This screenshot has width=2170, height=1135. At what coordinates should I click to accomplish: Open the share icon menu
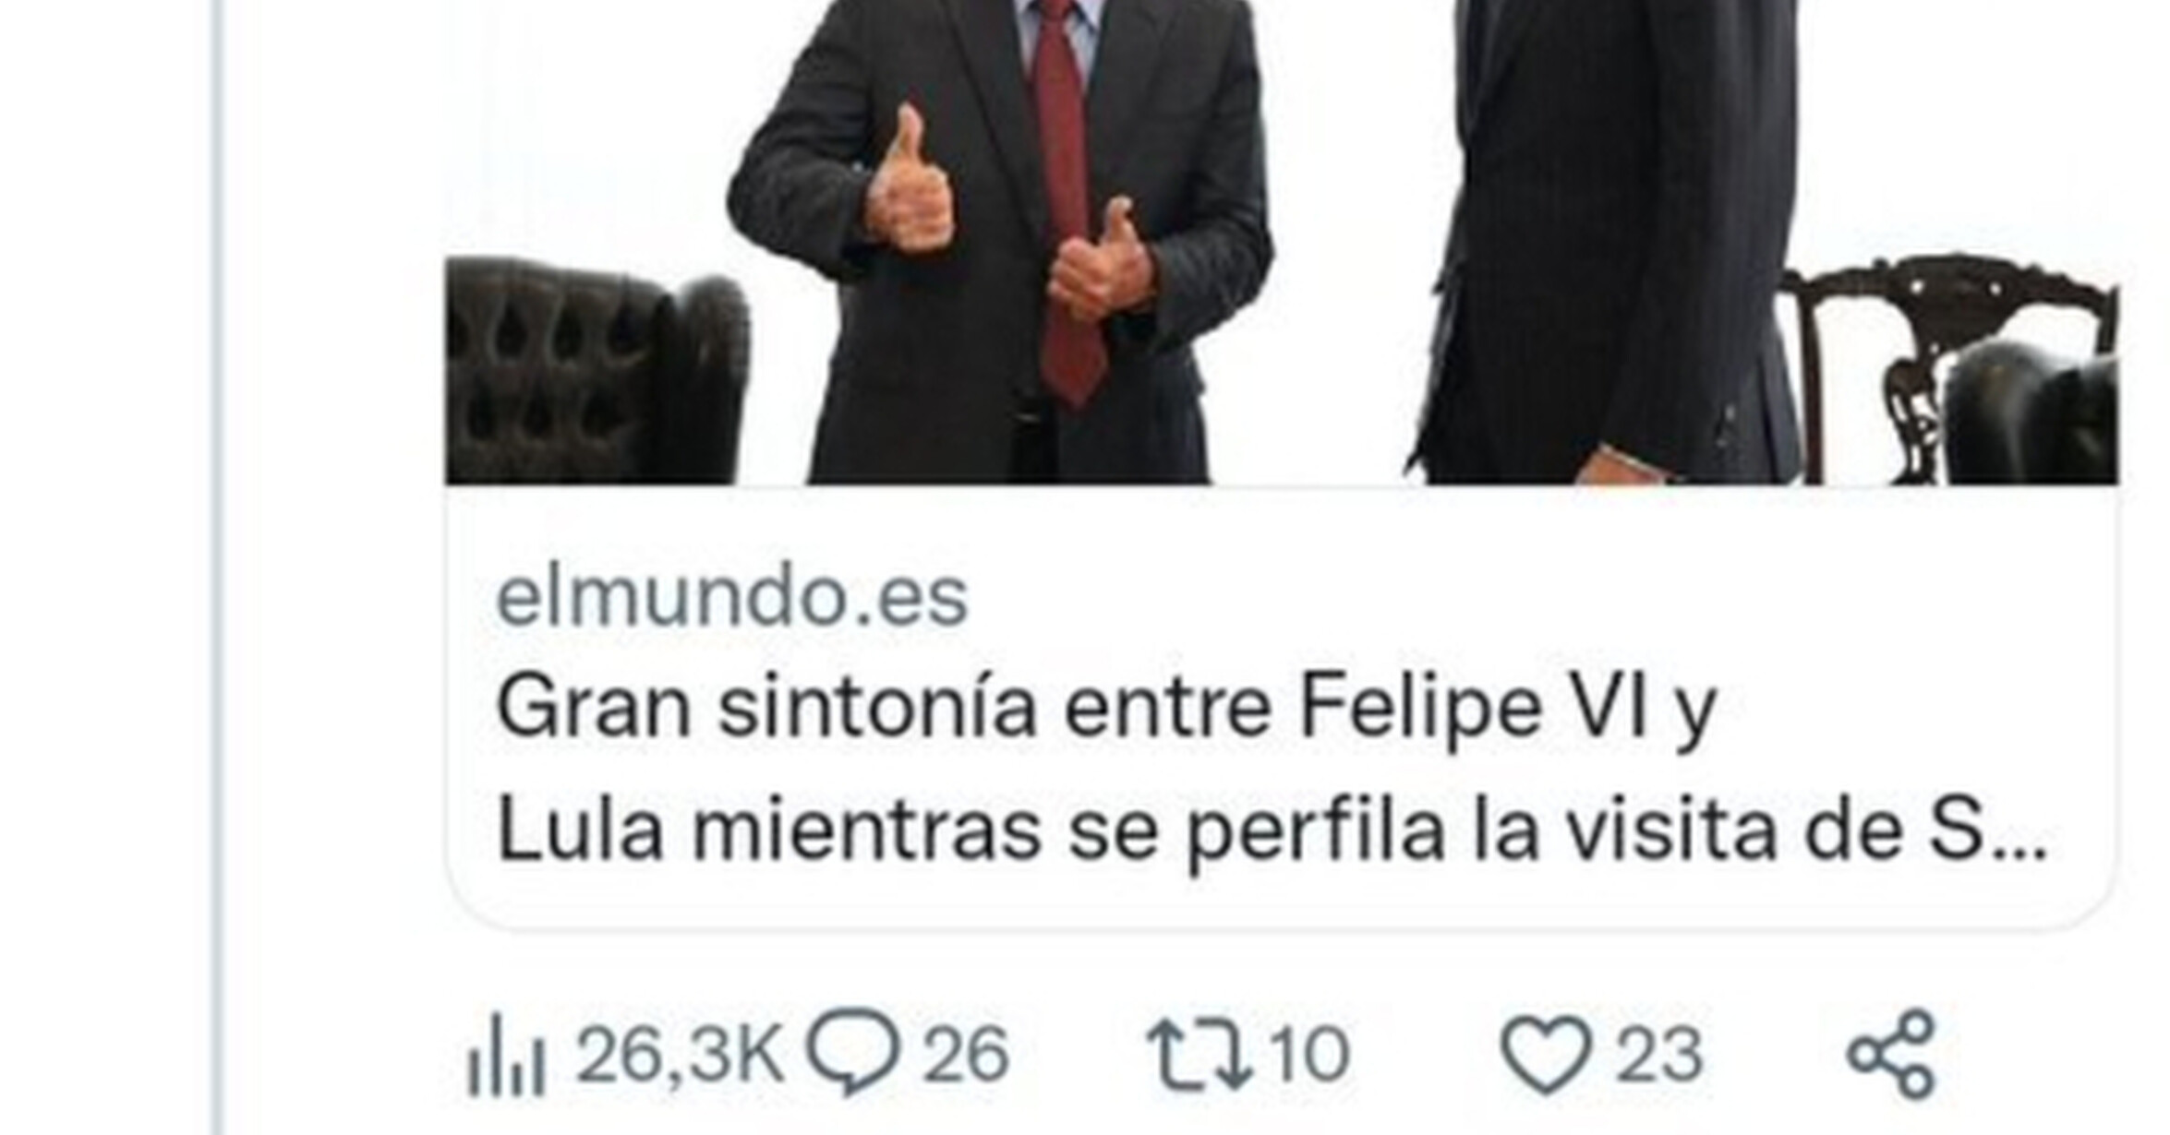(x=1891, y=1054)
